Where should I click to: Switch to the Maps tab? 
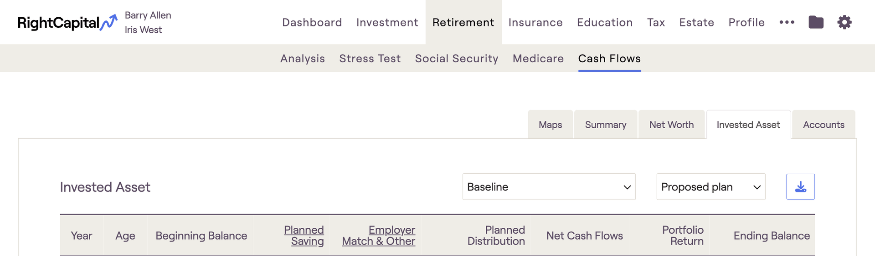coord(550,125)
